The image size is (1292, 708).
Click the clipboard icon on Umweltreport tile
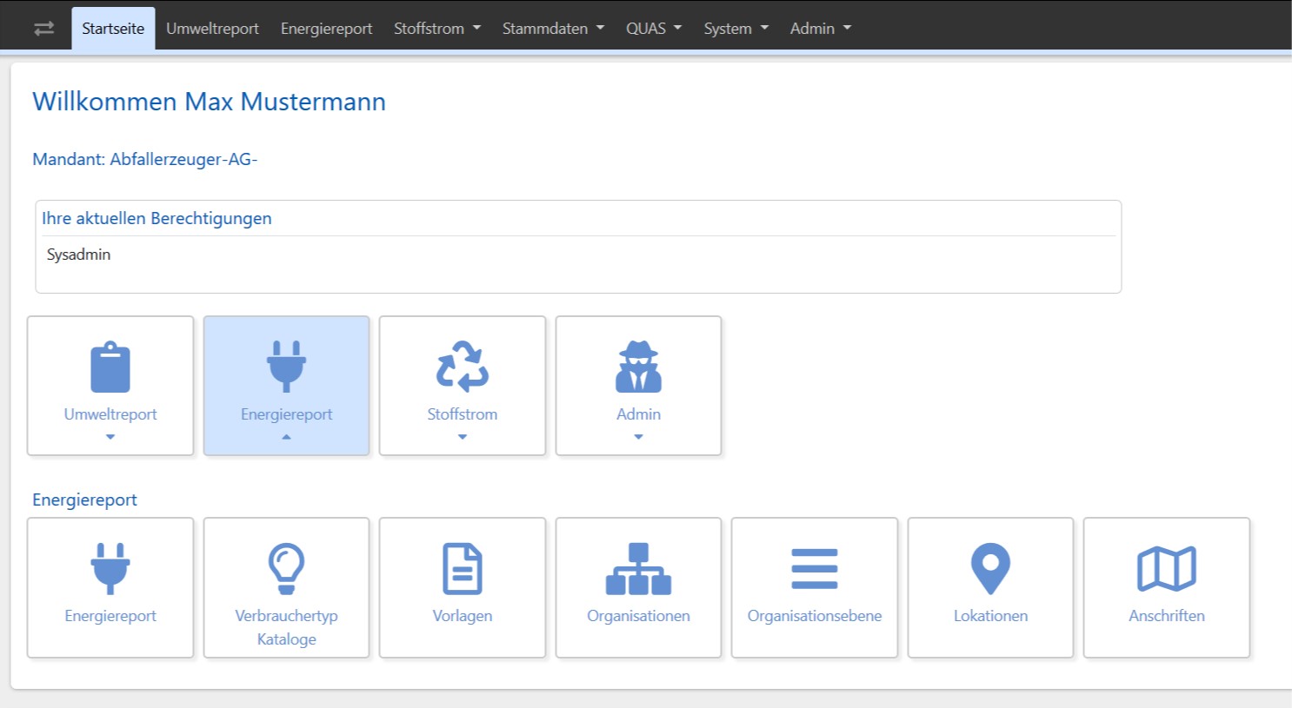tap(110, 367)
